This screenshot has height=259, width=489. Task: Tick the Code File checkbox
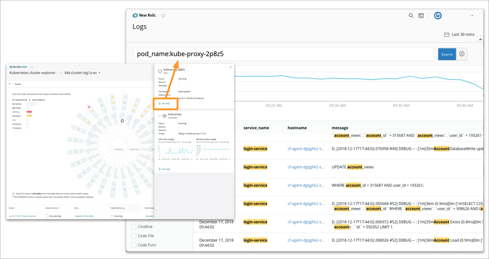(134, 236)
